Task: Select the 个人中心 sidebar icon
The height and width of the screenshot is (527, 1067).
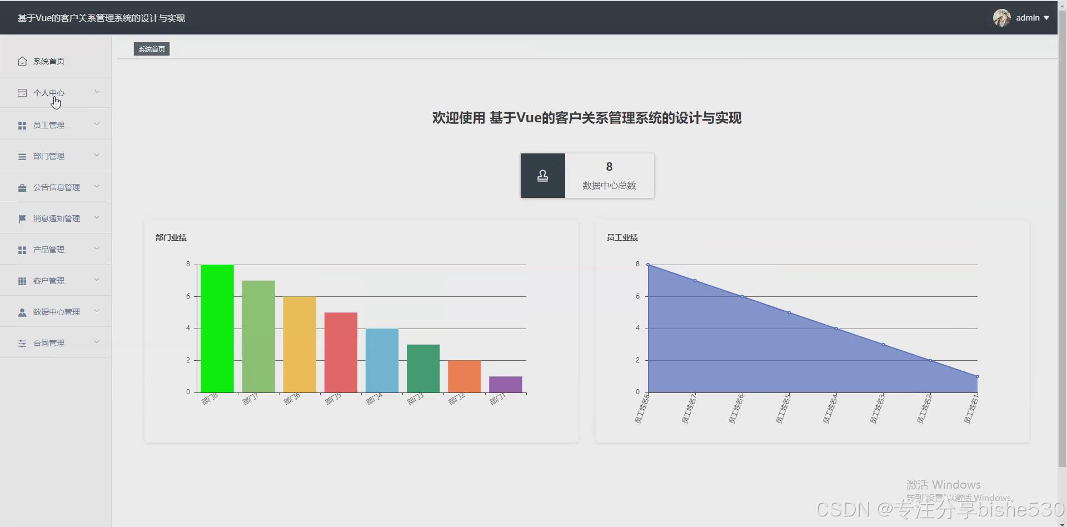Action: (x=22, y=93)
